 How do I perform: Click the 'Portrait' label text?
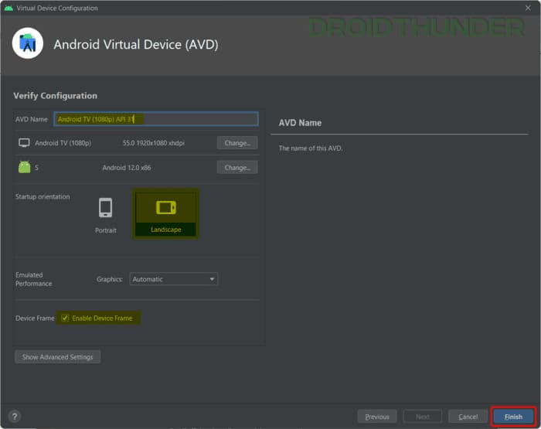[106, 230]
